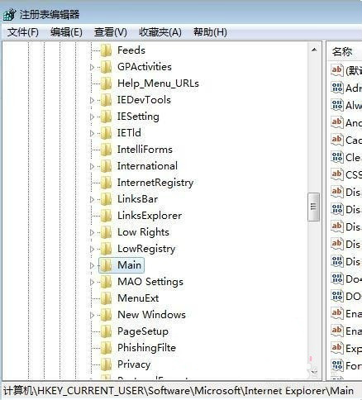
Task: Select the MenuExt folder icon
Action: coord(106,298)
